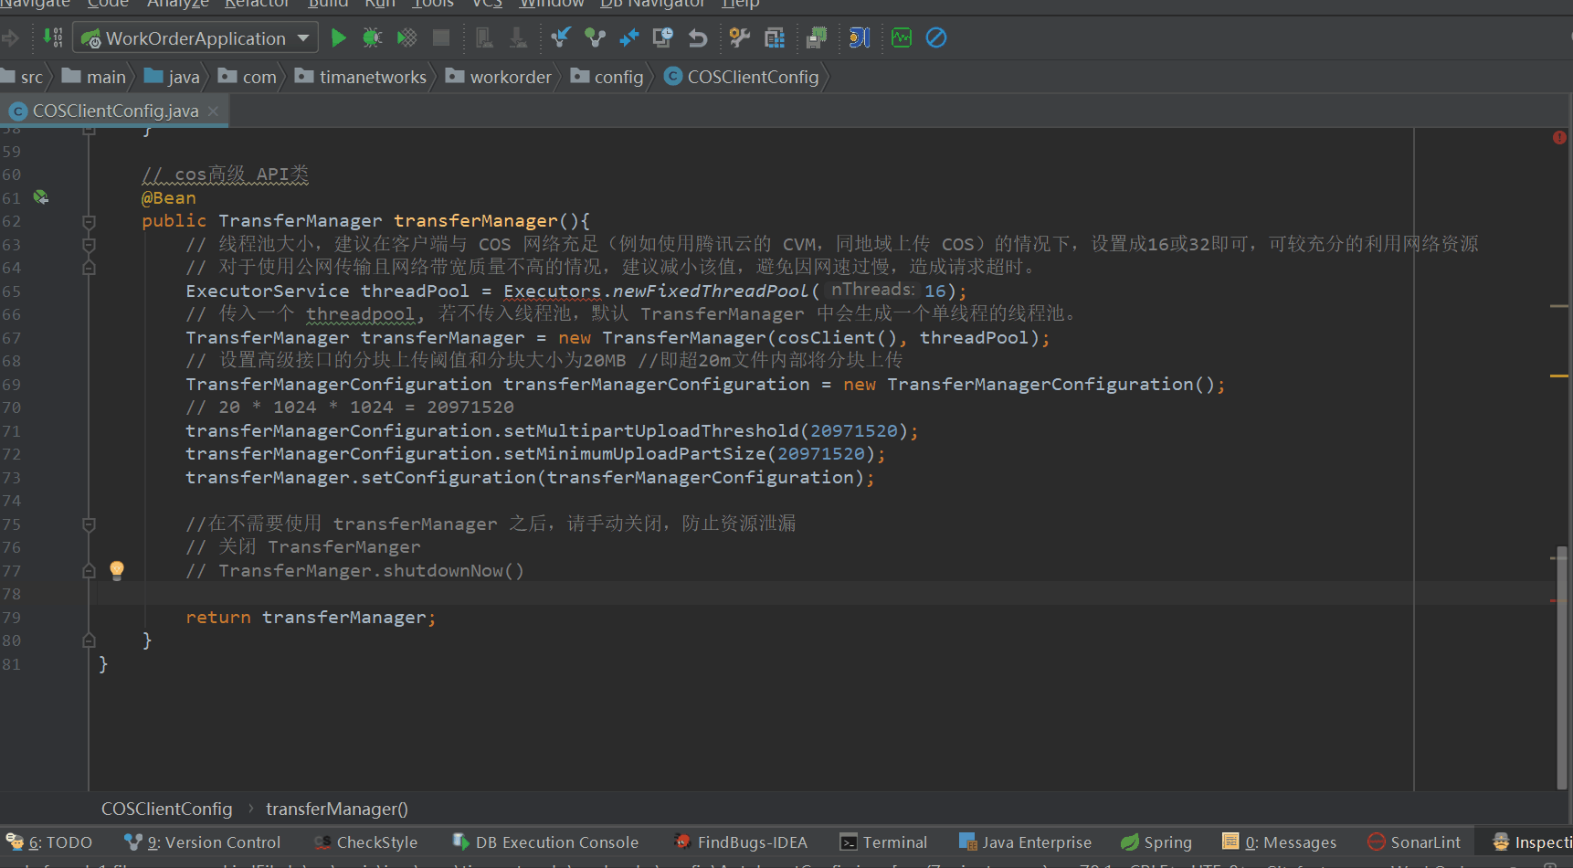Click the timanetworks breadcrumb folder
This screenshot has height=868, width=1573.
[x=361, y=77]
